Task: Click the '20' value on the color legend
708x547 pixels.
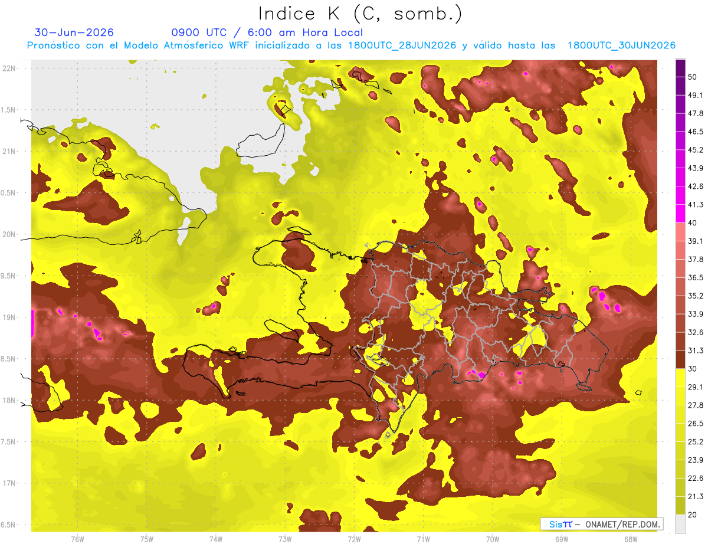Action: tap(693, 515)
